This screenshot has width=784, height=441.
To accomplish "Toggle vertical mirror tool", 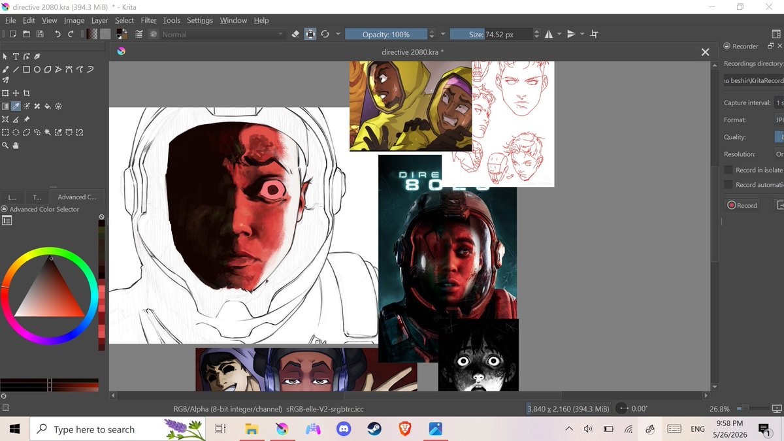I will [571, 34].
